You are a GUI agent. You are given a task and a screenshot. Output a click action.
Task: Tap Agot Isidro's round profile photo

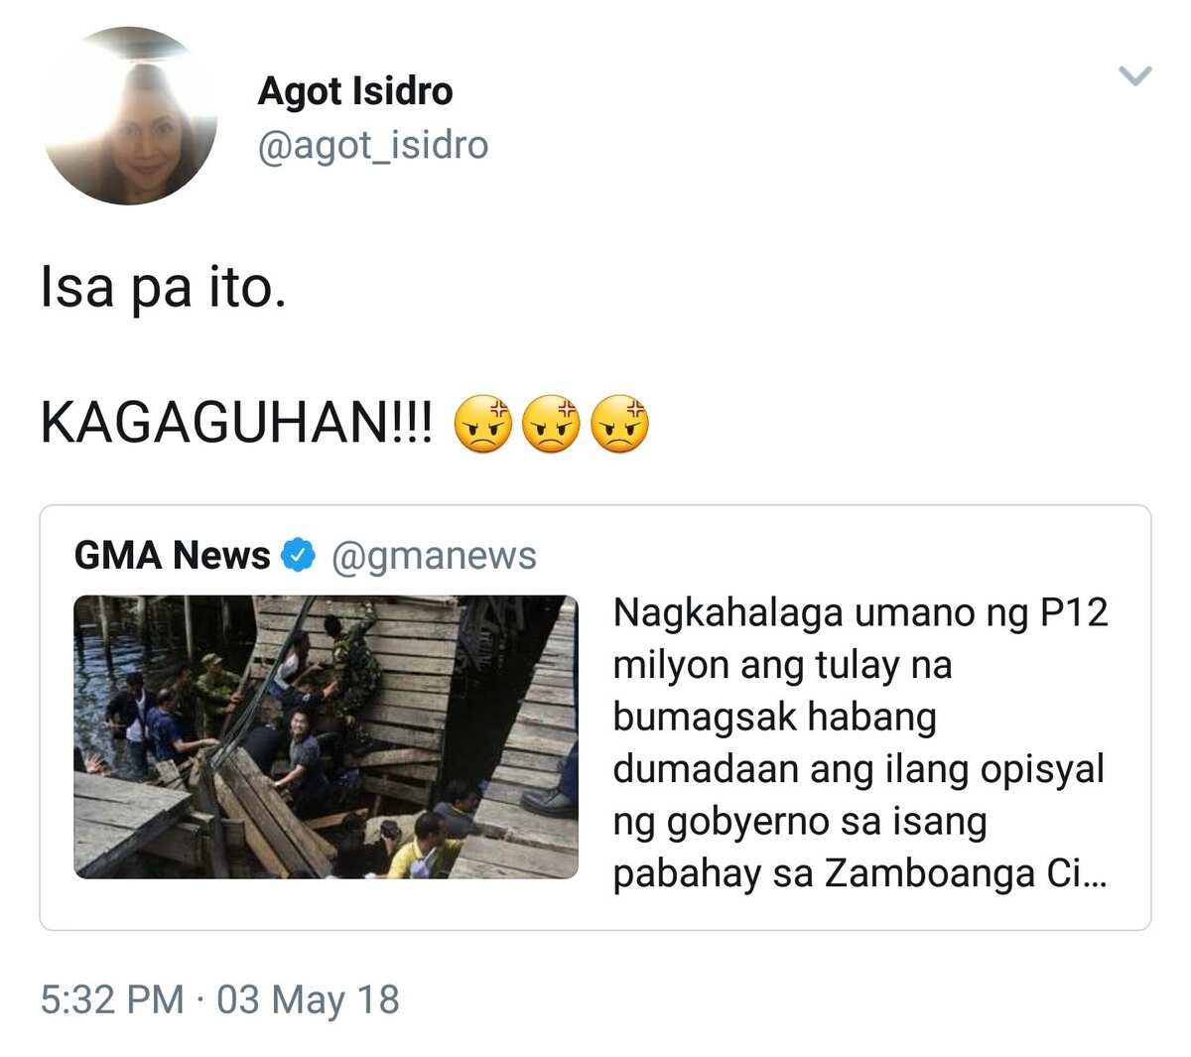click(129, 116)
